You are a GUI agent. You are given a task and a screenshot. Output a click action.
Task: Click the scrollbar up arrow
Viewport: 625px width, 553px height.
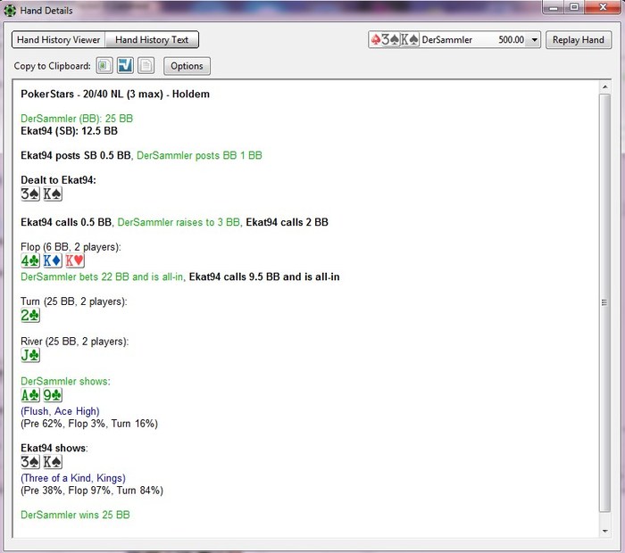click(x=604, y=87)
